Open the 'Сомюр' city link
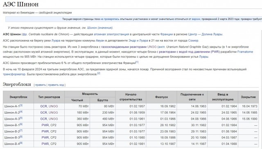The width and height of the screenshot is (262, 149). (193, 41)
